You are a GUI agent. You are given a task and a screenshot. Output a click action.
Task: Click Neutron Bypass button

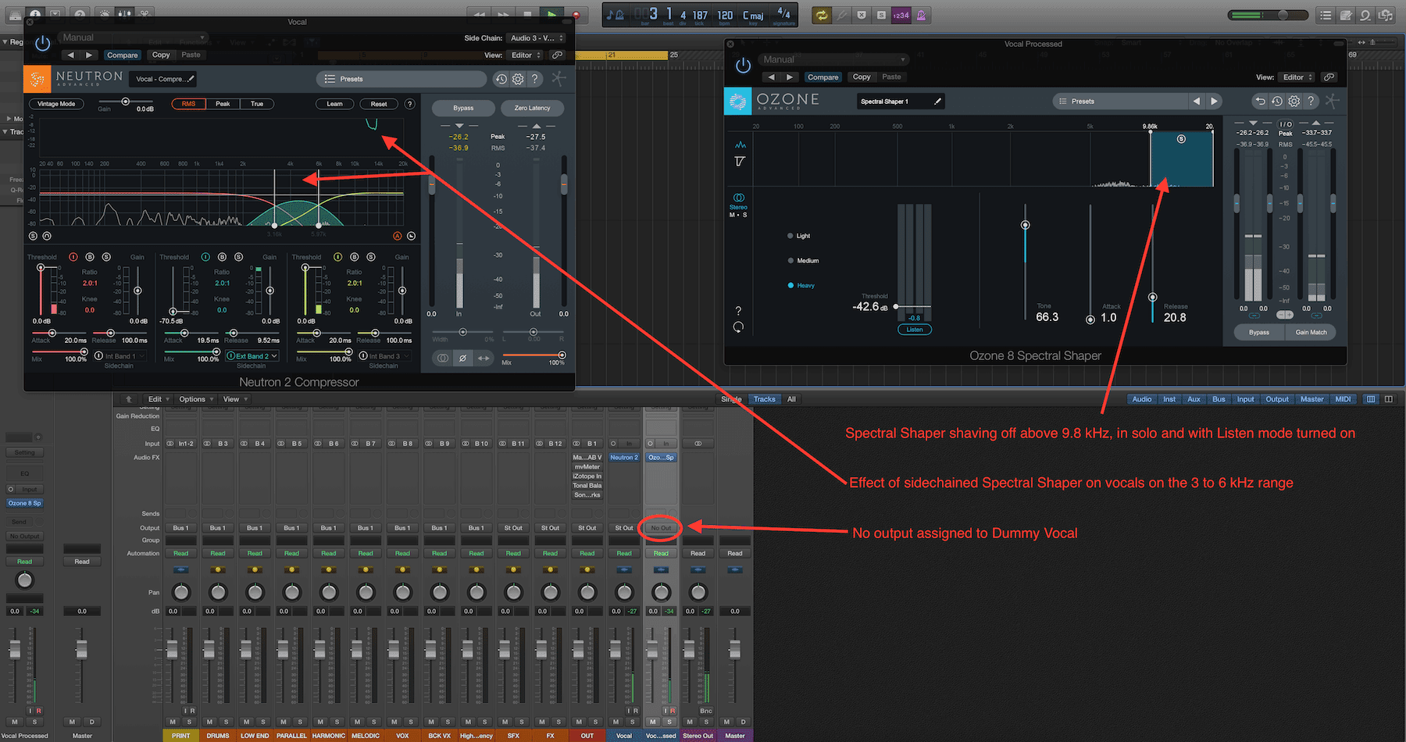point(463,108)
